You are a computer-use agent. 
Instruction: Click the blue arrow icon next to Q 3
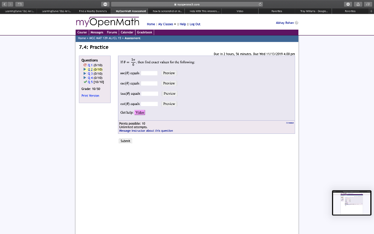85,73
